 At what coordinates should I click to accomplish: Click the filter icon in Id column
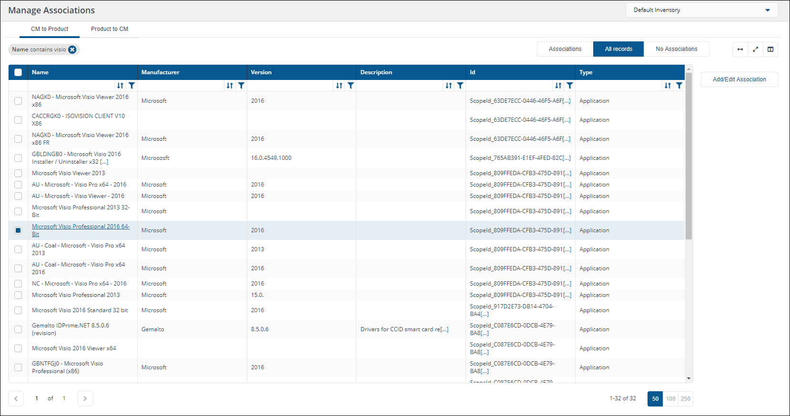[570, 86]
